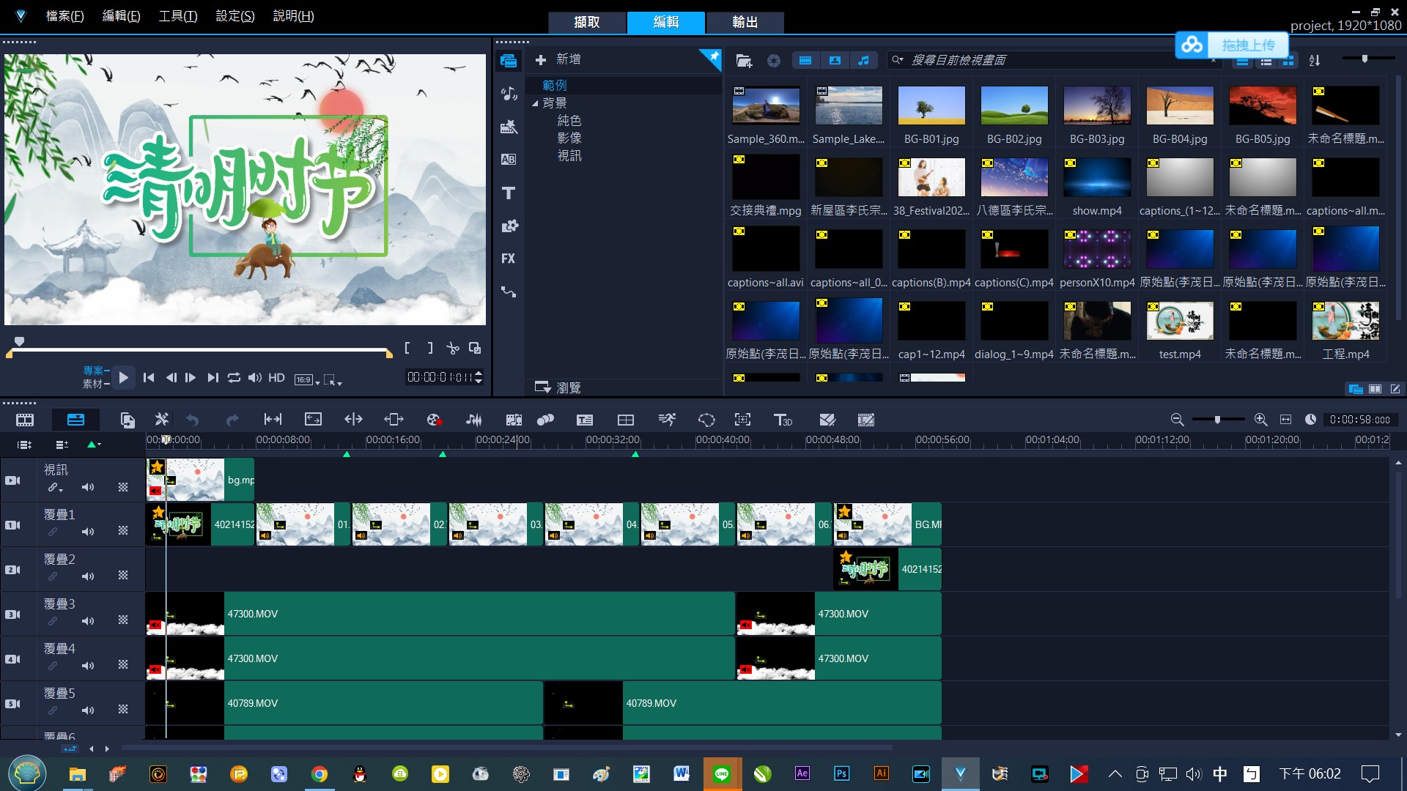The image size is (1407, 791).
Task: Toggle HD preview mode
Action: pyautogui.click(x=276, y=378)
